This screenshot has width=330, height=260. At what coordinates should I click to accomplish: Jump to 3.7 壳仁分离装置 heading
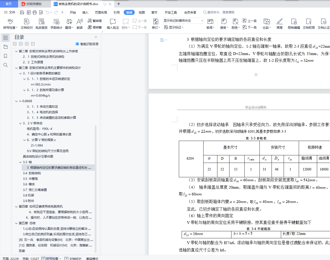point(35,190)
